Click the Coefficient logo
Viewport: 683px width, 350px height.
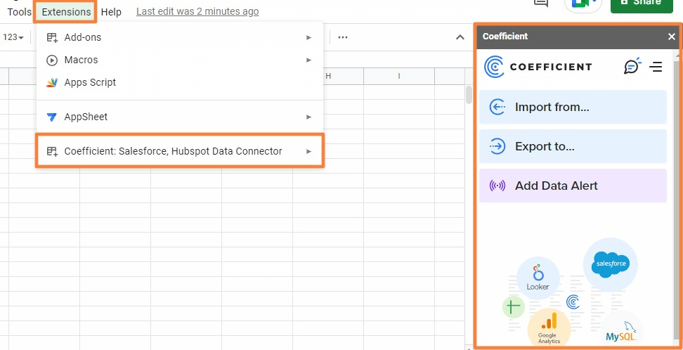point(538,67)
